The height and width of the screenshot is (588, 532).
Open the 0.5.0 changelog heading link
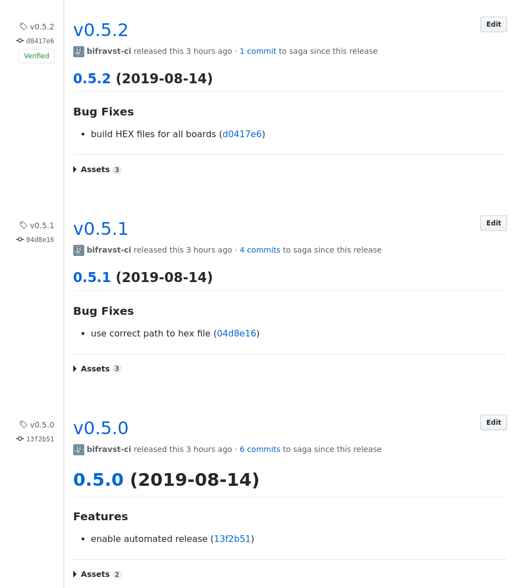click(98, 480)
